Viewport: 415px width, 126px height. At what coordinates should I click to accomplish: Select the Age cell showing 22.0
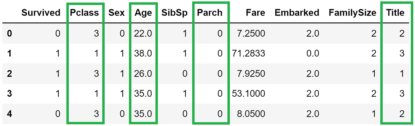(143, 33)
